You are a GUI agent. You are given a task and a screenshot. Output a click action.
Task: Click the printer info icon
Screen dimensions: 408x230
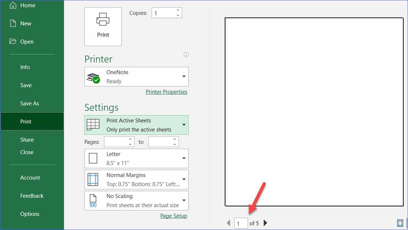tap(186, 55)
